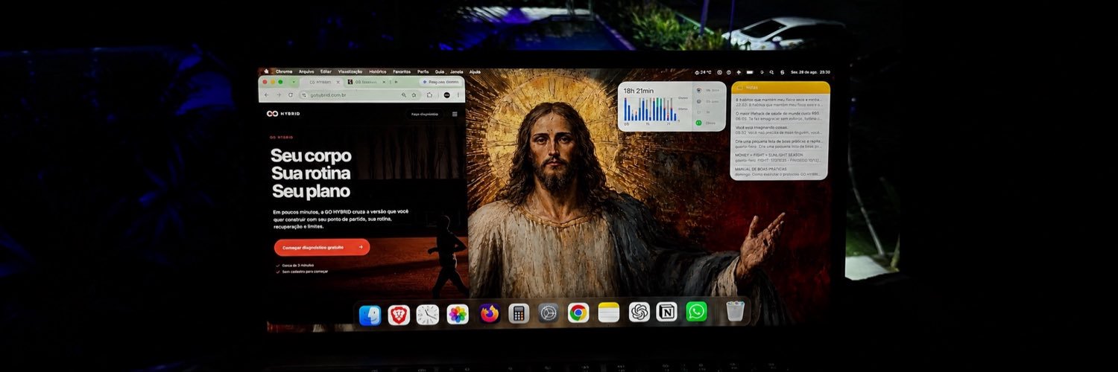Switch to the first GO HYBRID tab
Image resolution: width=1118 pixels, height=372 pixels.
point(322,82)
